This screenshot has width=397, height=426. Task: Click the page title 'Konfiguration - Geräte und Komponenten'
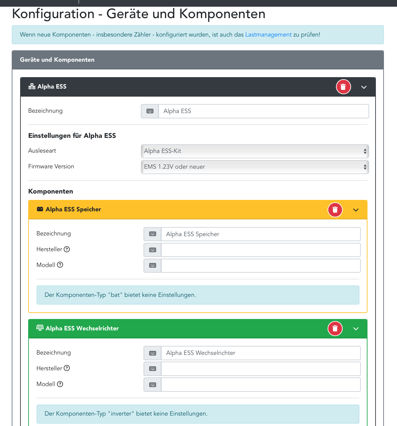(138, 14)
